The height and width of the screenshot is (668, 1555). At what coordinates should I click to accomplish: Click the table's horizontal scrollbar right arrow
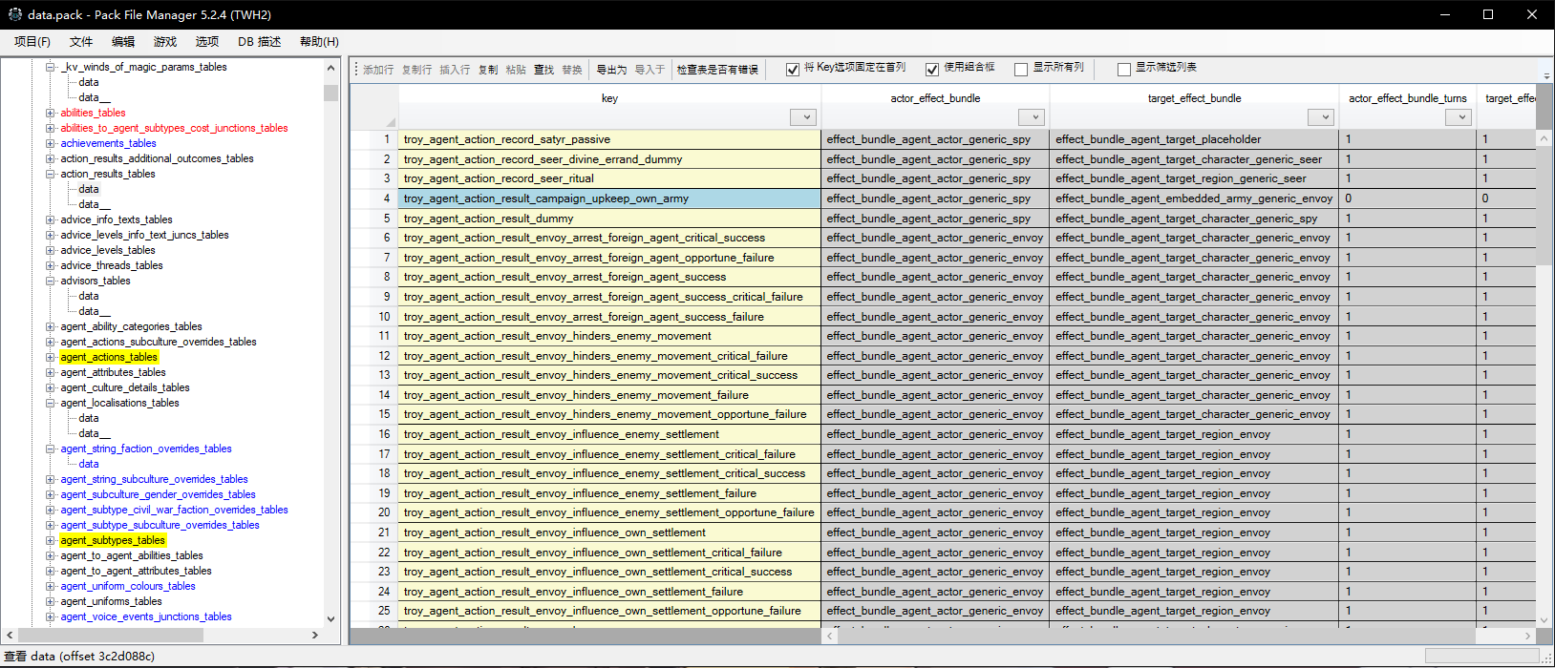[1527, 635]
